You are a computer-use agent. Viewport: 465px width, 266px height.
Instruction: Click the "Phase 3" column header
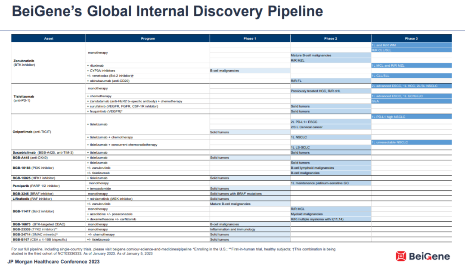tap(411, 38)
